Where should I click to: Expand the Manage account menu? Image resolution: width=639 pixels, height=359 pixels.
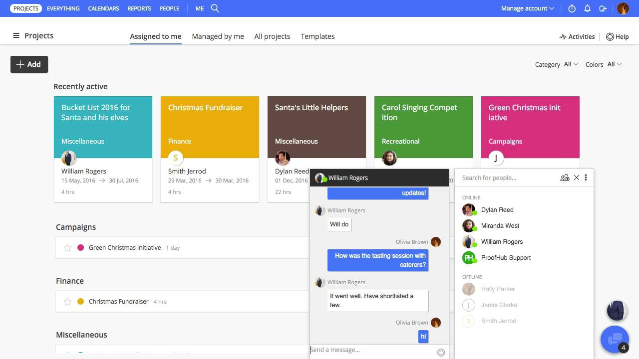click(x=527, y=8)
